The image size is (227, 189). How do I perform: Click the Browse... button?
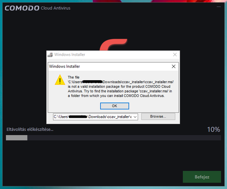point(158,116)
